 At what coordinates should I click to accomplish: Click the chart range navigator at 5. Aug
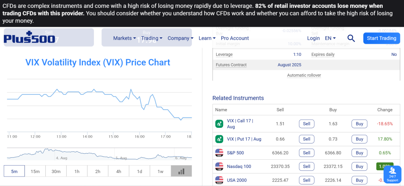point(121,158)
